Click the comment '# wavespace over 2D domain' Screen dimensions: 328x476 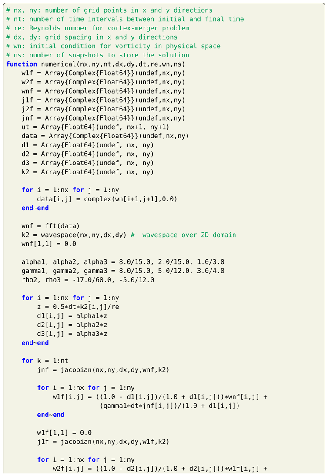[183, 235]
